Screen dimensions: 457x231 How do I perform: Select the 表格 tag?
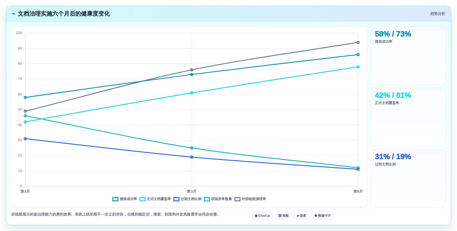pos(283,216)
